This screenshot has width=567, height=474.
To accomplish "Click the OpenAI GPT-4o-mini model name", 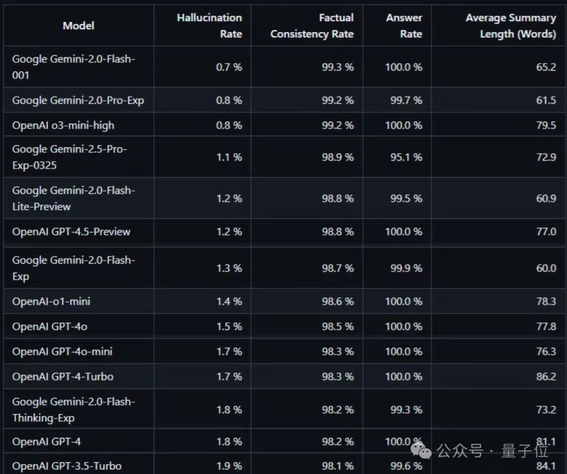I will click(x=62, y=351).
